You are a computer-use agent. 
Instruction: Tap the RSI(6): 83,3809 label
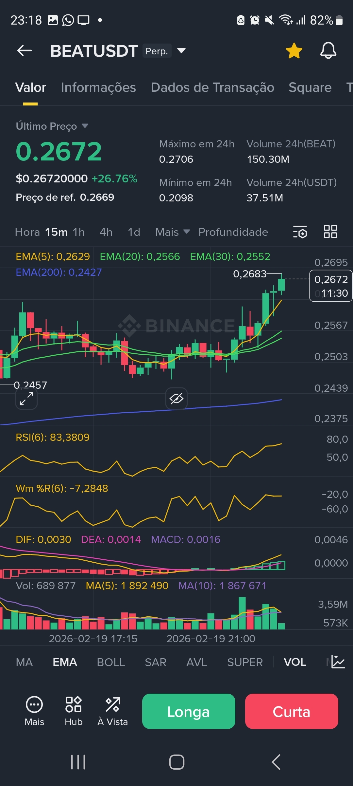click(x=53, y=437)
